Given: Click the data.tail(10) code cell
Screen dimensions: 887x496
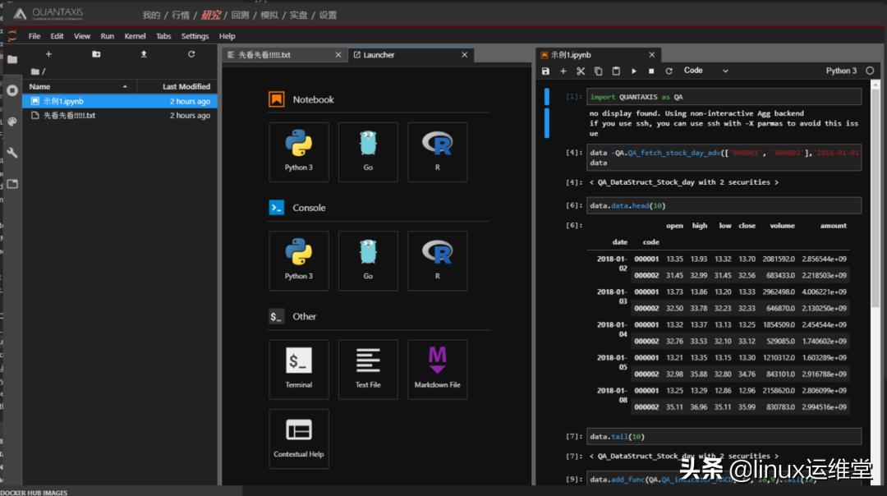Looking at the screenshot, I should click(724, 437).
